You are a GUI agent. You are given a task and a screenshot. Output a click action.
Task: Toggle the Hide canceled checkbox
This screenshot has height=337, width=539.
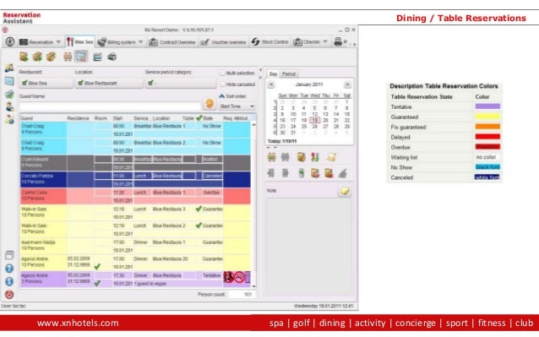point(222,84)
